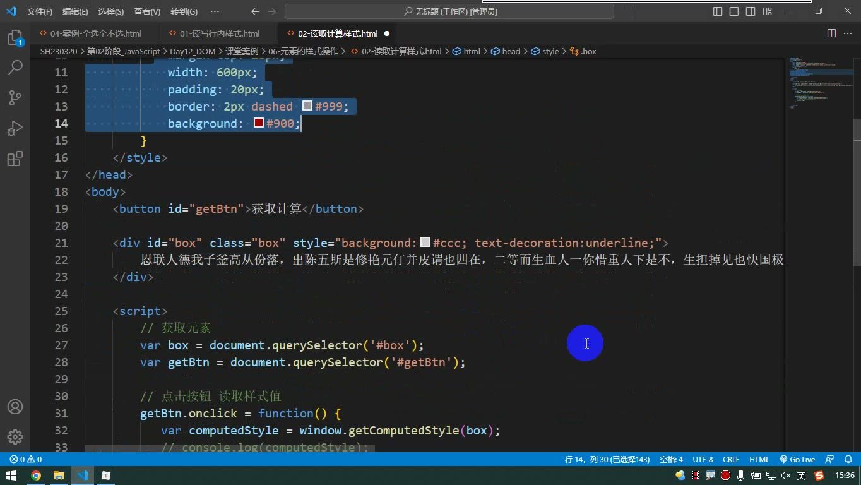This screenshot has height=485, width=861.
Task: Open the editor's More Actions ellipsis
Action: click(x=848, y=33)
